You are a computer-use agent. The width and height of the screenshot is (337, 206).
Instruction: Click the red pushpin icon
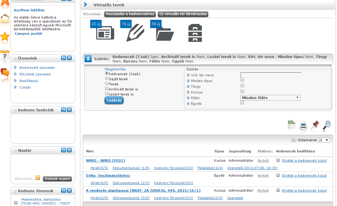[315, 125]
